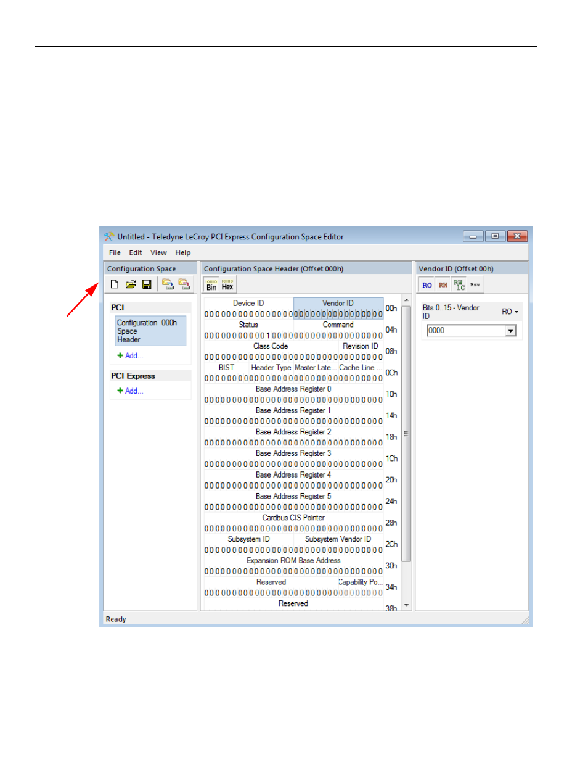Click the fifth Configuration Space toolbar icon

coord(184,284)
